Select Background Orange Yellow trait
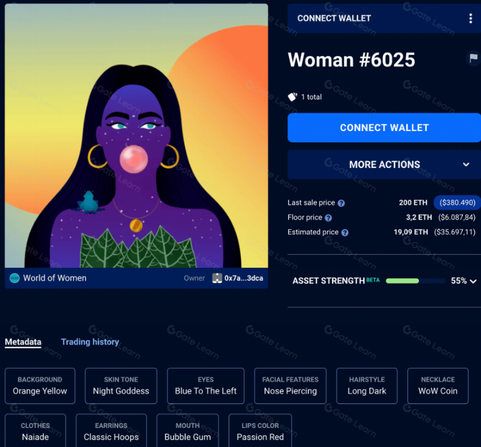Image resolution: width=481 pixels, height=447 pixels. coord(40,386)
